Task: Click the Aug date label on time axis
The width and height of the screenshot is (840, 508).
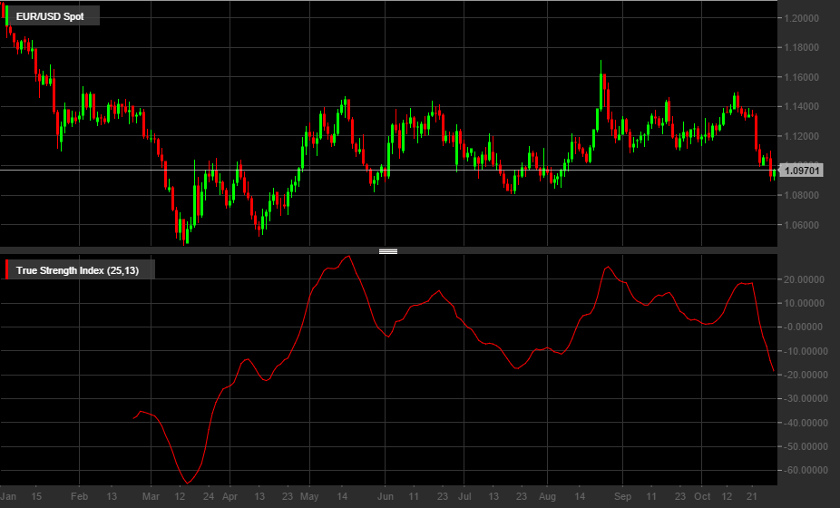Action: (547, 496)
